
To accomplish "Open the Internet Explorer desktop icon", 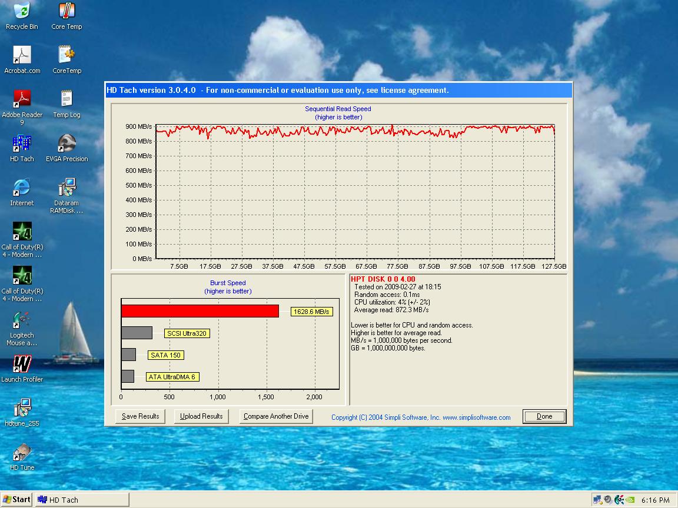I will tap(22, 192).
